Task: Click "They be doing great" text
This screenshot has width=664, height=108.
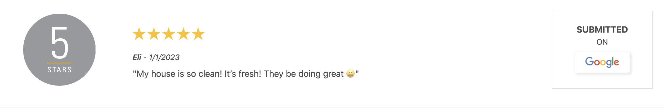Action: click(304, 74)
